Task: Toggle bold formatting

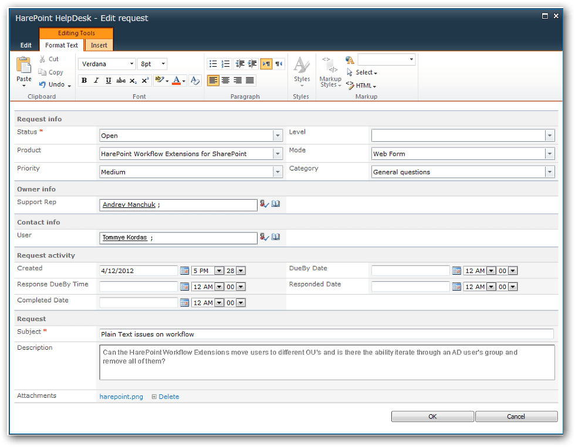Action: (84, 80)
